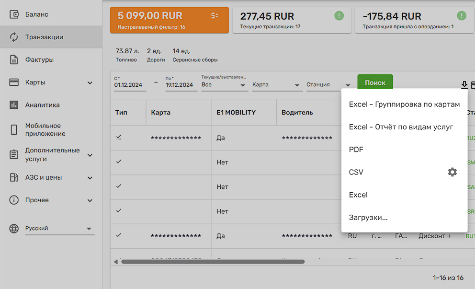Click the Дополнительные услуги clipboard icon

tap(14, 154)
